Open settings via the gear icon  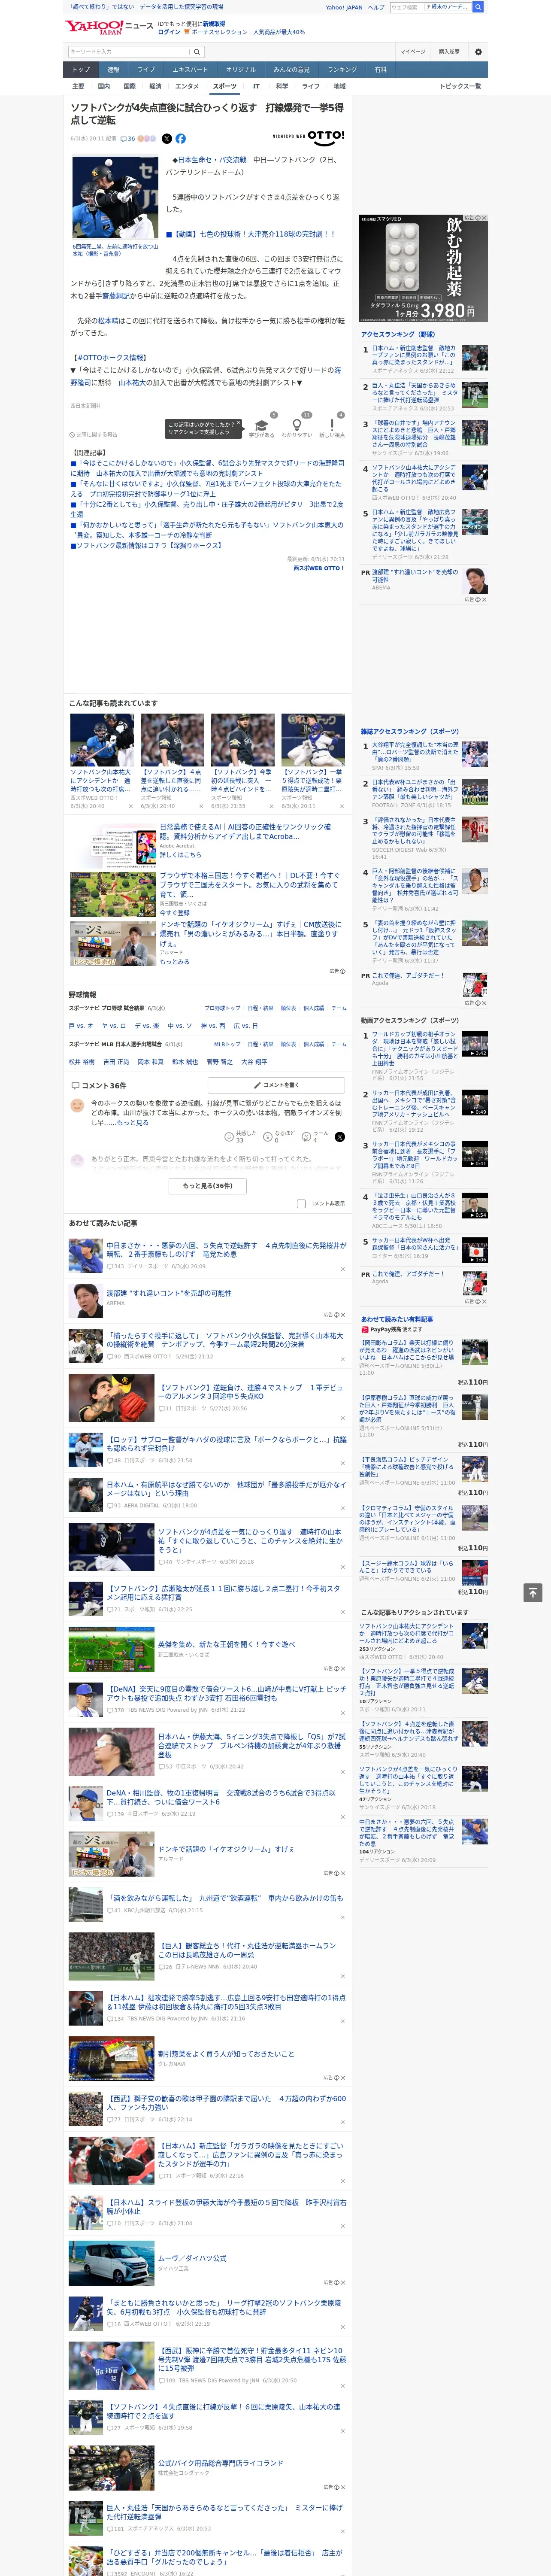click(478, 52)
